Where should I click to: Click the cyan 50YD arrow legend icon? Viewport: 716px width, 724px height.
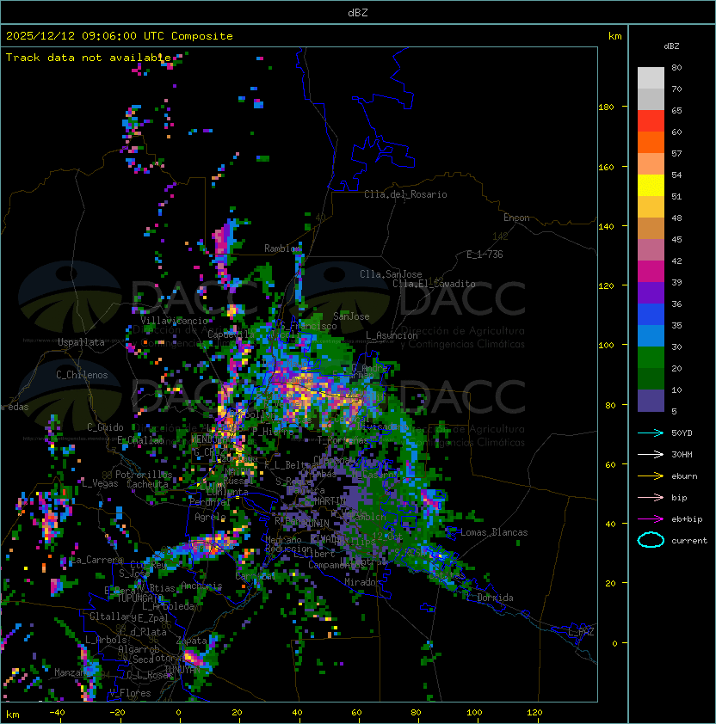(651, 433)
